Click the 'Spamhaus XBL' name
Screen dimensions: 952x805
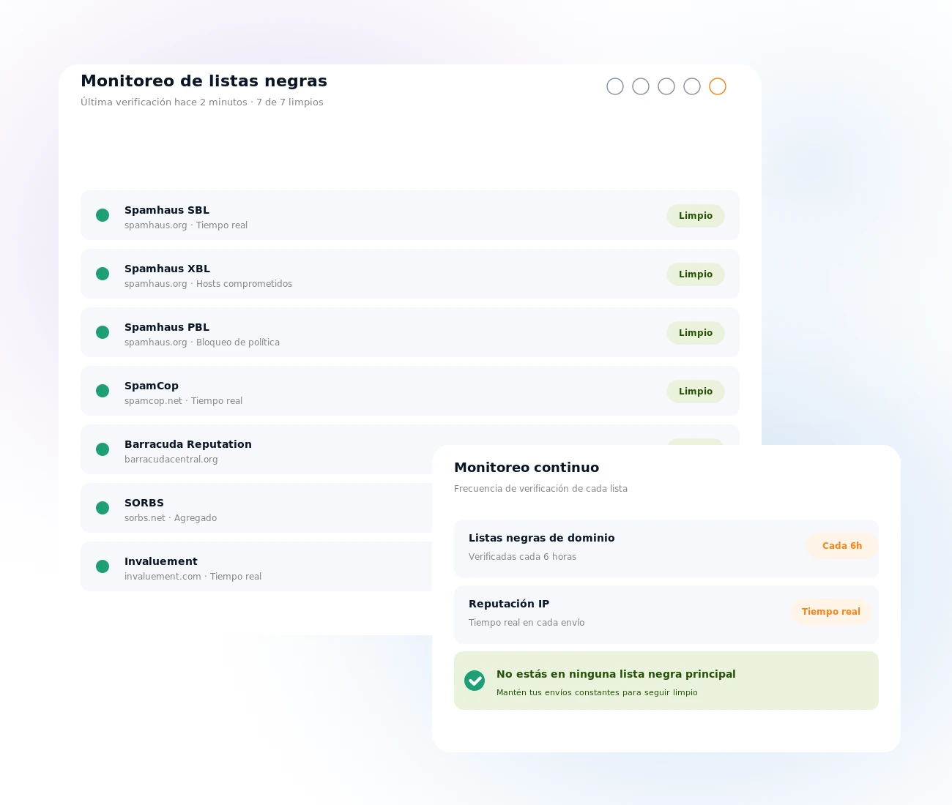(x=167, y=269)
